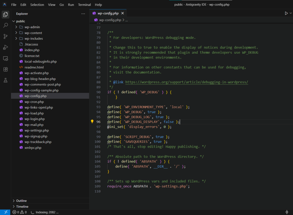
Task: Open the Selection menu
Action: tap(37, 5)
